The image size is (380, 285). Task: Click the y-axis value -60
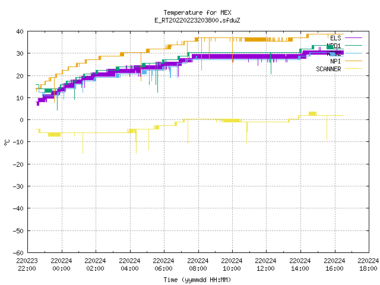pyautogui.click(x=18, y=253)
